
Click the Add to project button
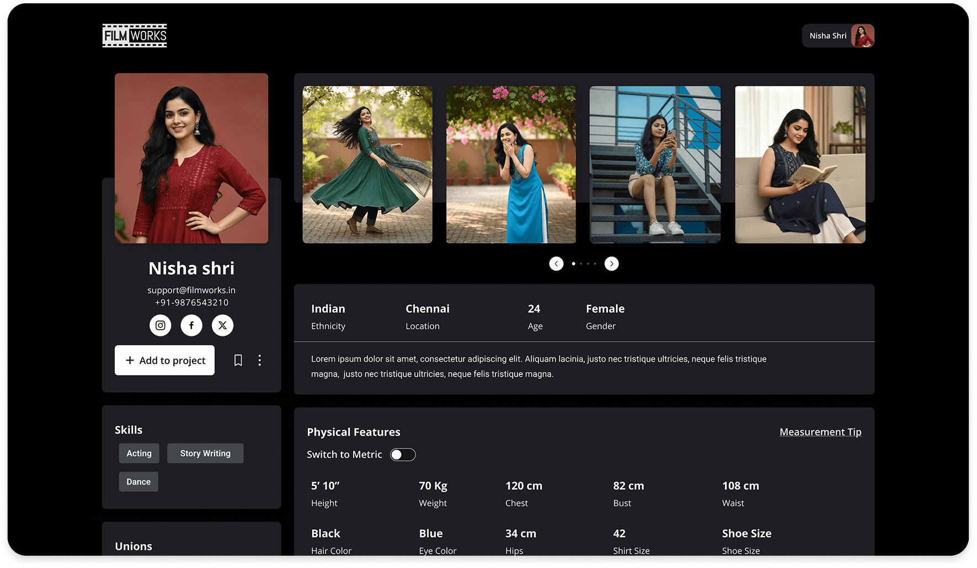[x=164, y=360]
